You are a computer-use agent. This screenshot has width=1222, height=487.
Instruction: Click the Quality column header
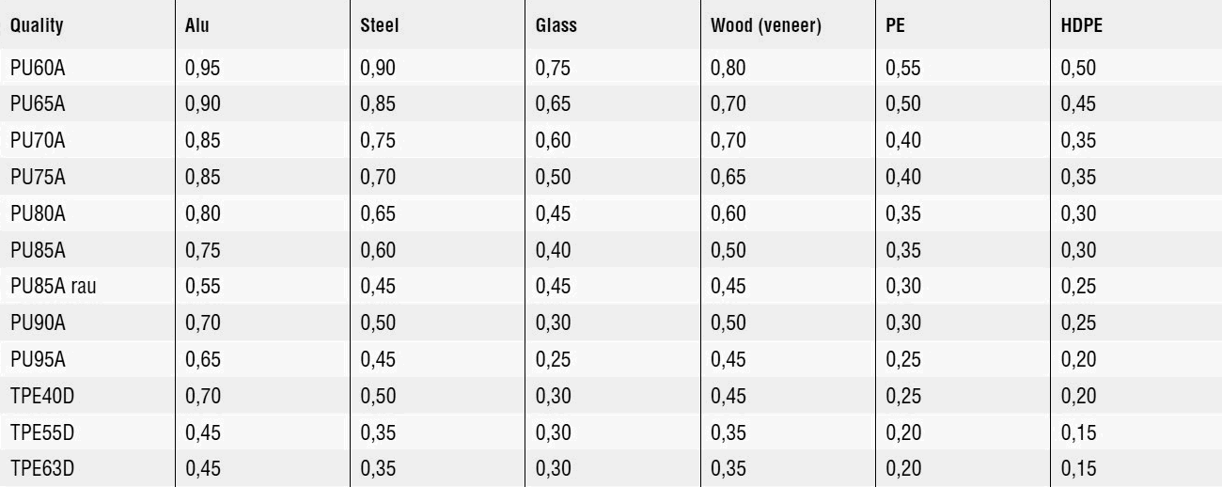[x=37, y=26]
